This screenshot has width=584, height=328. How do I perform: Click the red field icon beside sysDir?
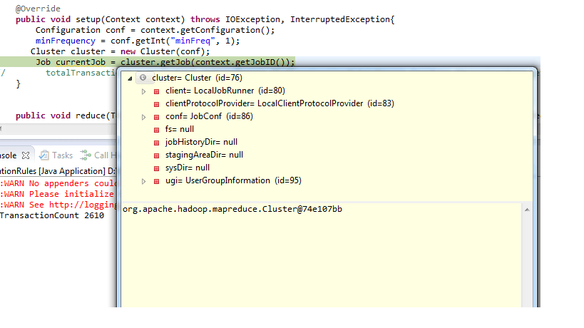156,168
